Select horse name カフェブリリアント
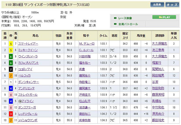Image resolution: width=181 pixels, height=125 pixels. [x=30, y=63]
